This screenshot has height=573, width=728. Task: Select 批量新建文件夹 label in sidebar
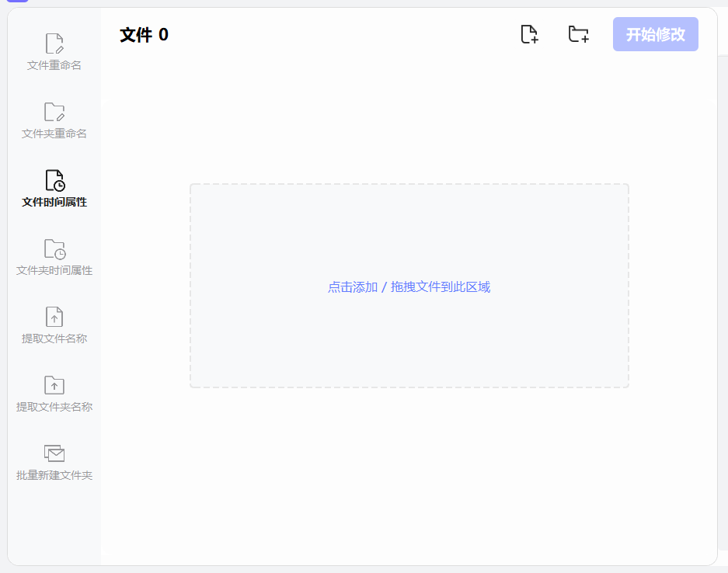(x=54, y=475)
